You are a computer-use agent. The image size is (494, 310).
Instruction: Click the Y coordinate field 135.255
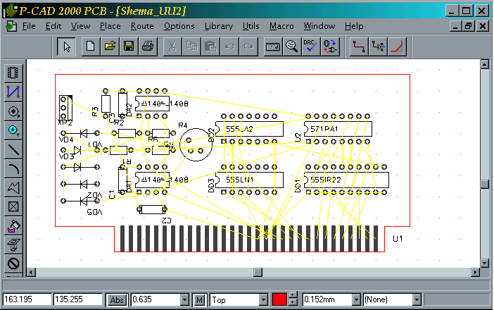tap(78, 299)
